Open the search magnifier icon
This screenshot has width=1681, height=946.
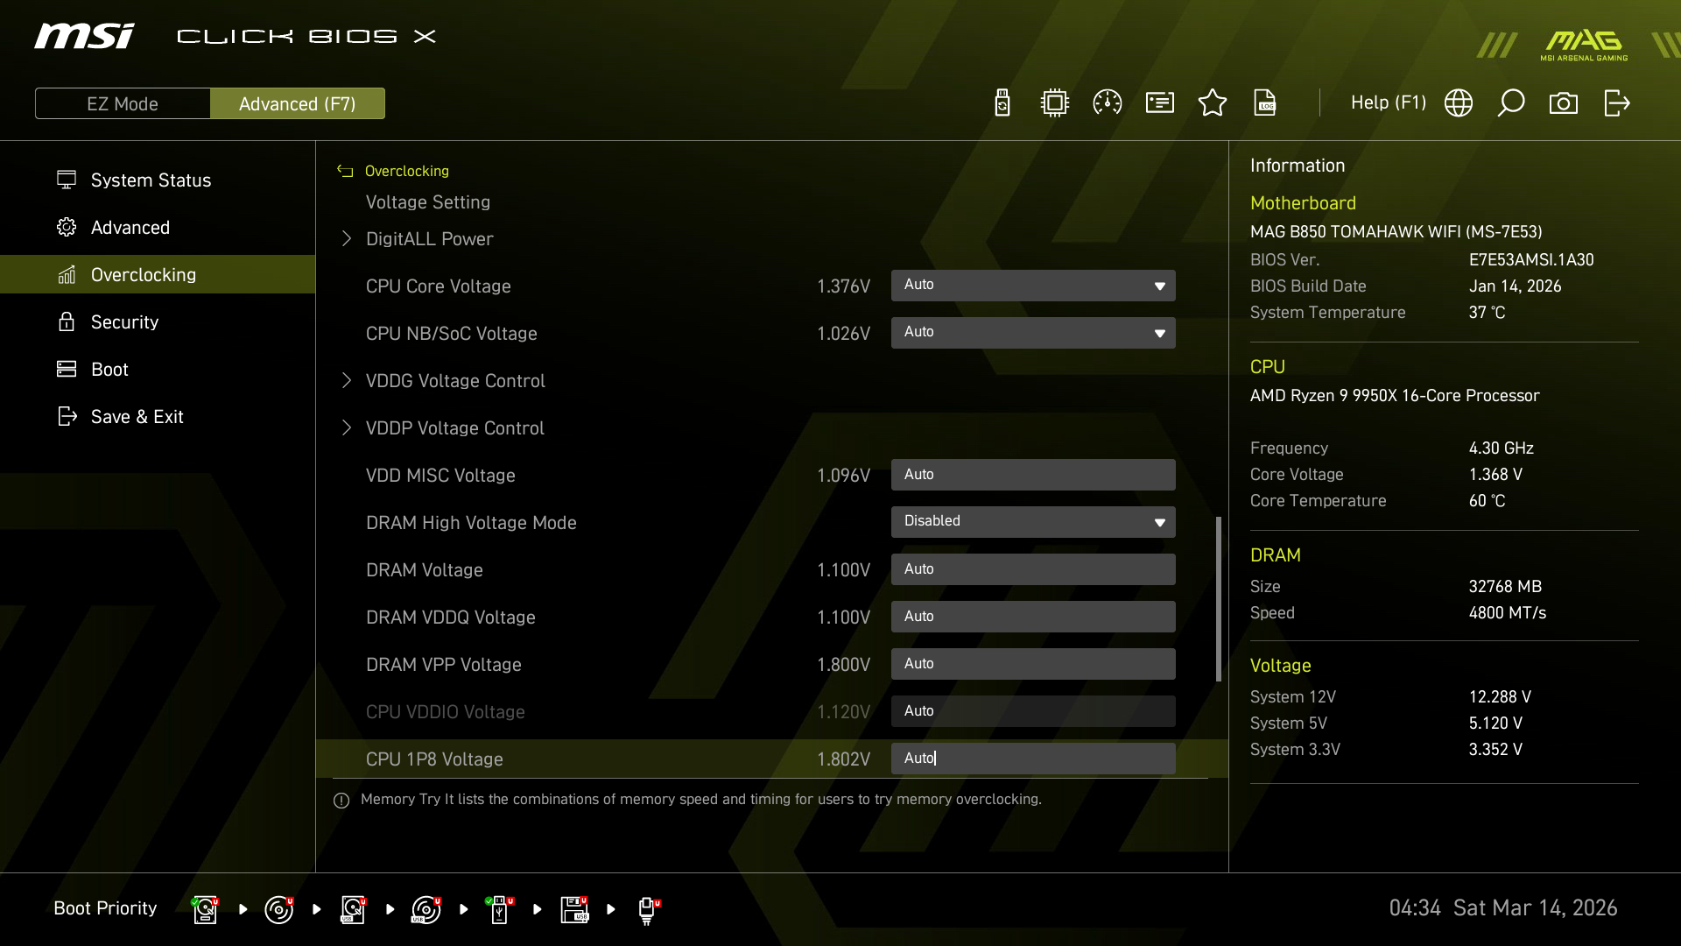(1511, 103)
